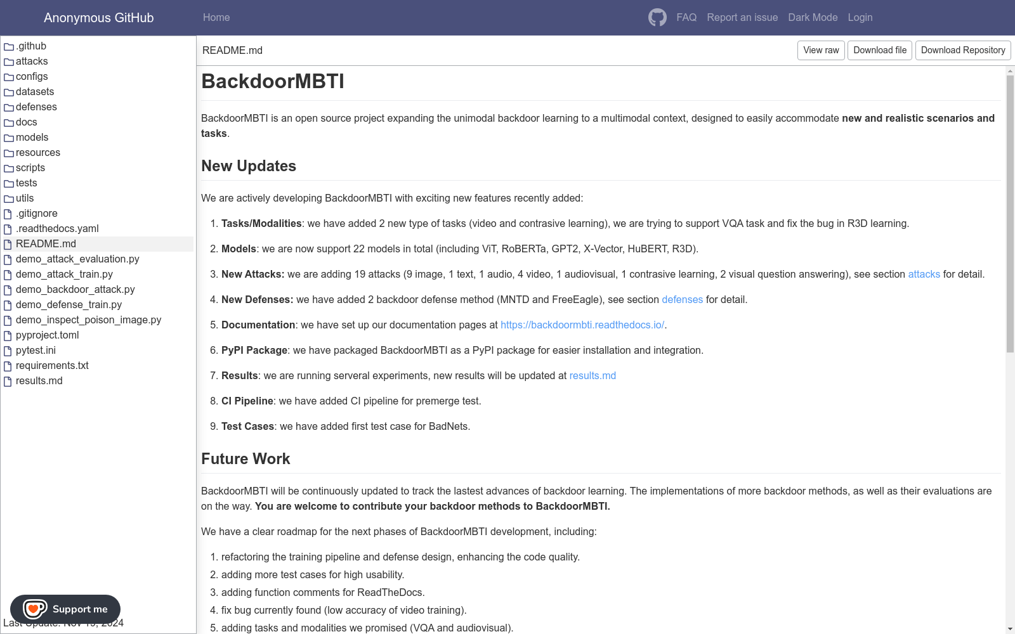Click the pytest.ini file icon
Image resolution: width=1015 pixels, height=634 pixels.
[8, 351]
